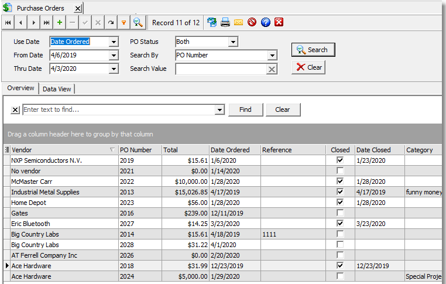The image size is (446, 284).
Task: Print purchase orders with printer icon
Action: (x=225, y=22)
